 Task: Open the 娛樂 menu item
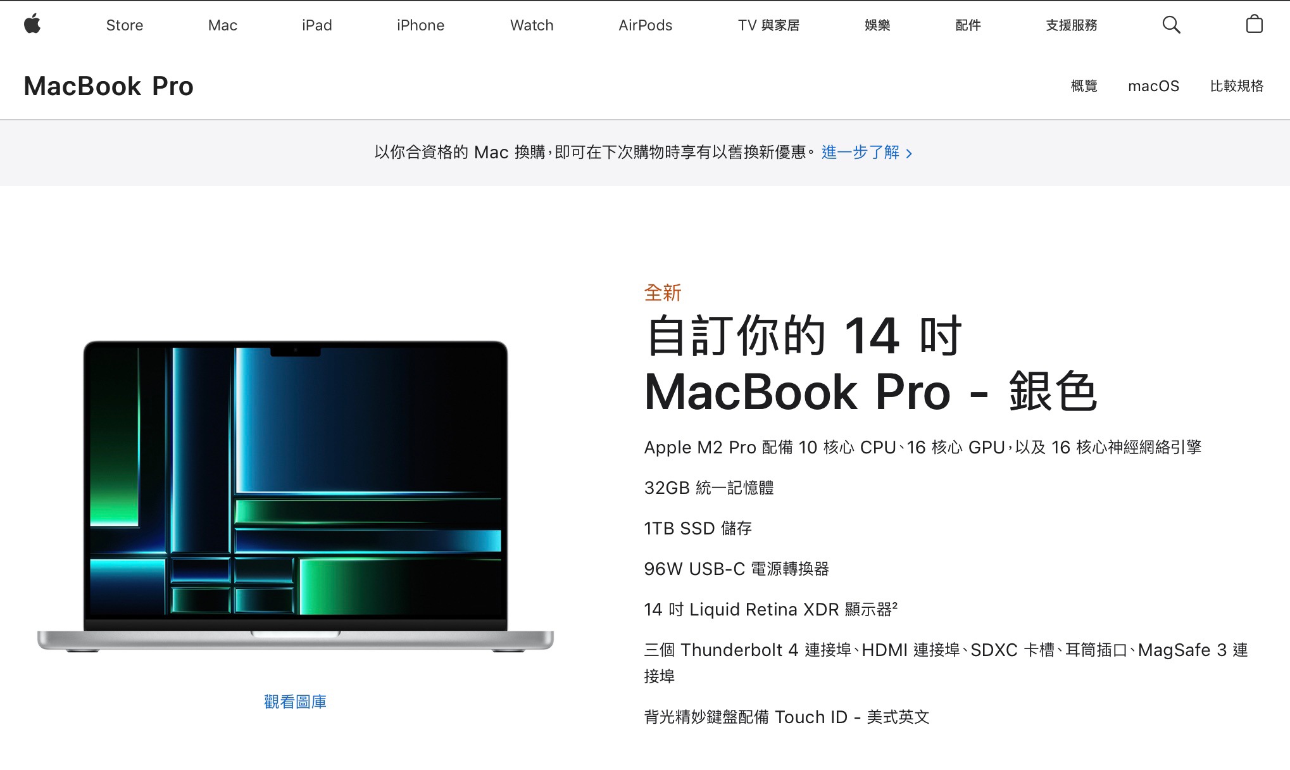(x=877, y=25)
